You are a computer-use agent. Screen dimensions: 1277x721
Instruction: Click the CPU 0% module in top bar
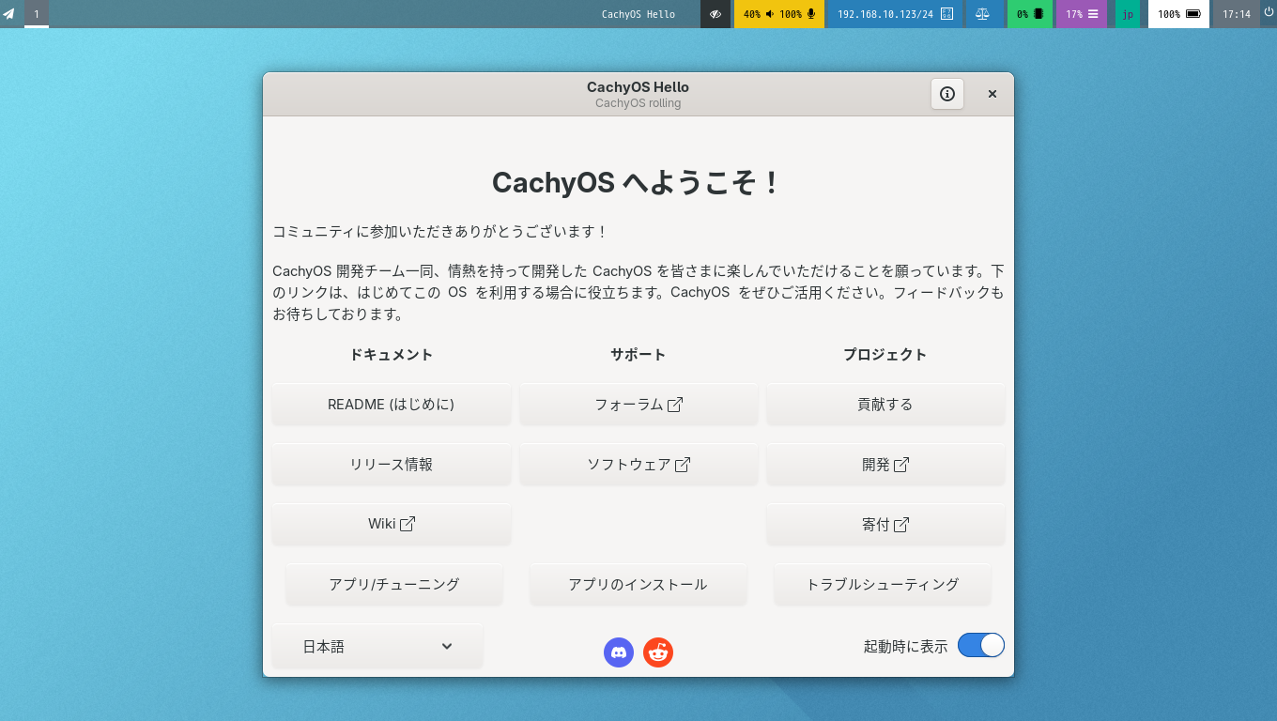click(1030, 14)
